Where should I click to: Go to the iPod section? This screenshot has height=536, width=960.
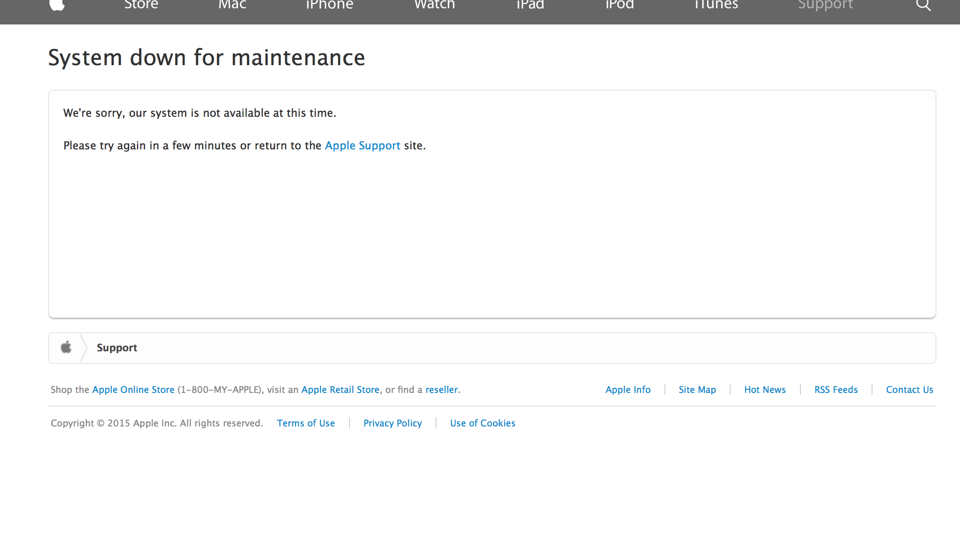pos(620,5)
